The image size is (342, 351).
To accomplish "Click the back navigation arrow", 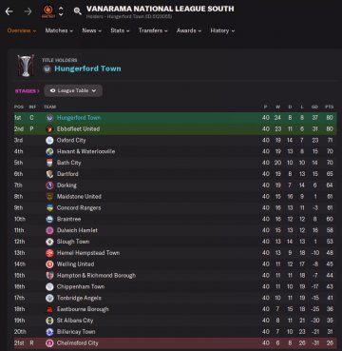I will 9,11.
